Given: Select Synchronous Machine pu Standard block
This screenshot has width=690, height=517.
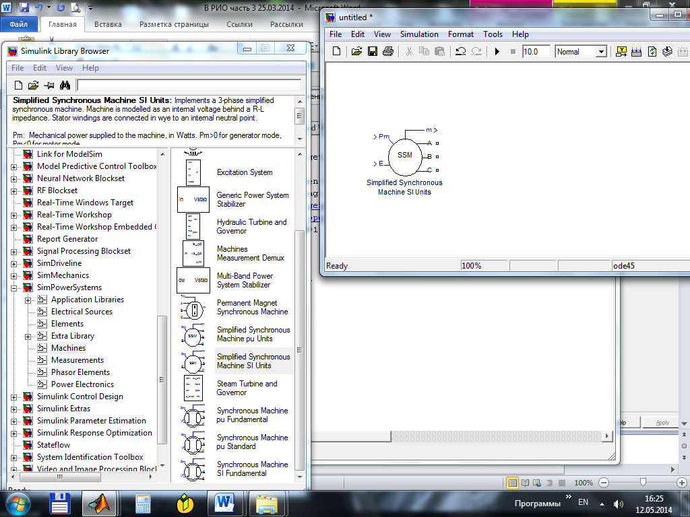Looking at the screenshot, I should point(252,442).
